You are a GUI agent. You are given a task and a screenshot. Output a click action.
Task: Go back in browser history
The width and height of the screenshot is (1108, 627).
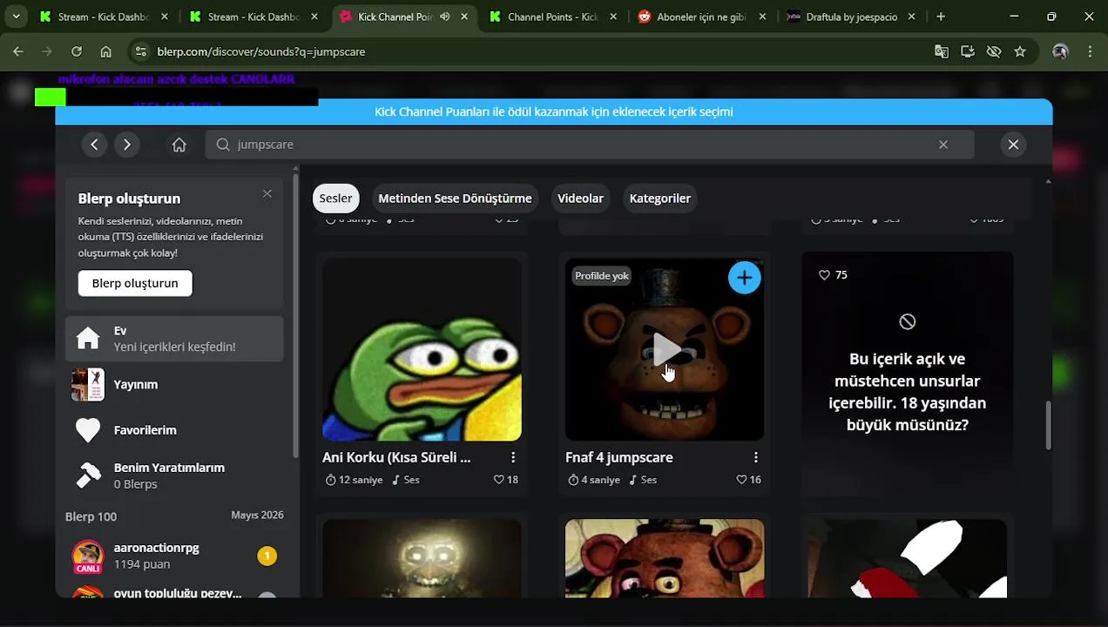point(18,51)
